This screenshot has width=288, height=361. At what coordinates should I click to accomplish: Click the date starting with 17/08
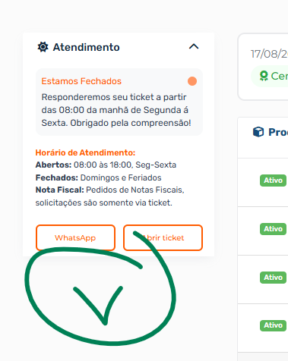269,54
